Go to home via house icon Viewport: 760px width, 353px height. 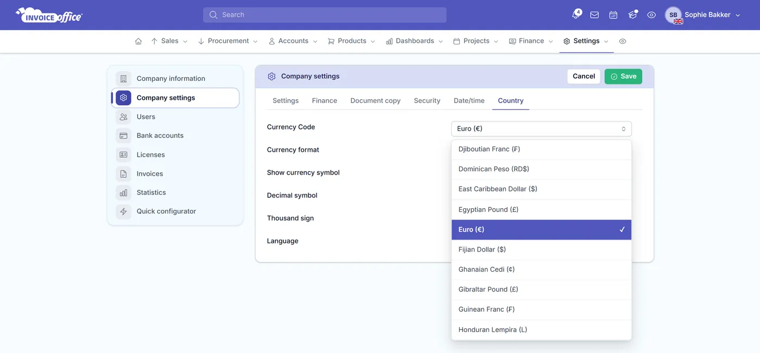coord(138,41)
